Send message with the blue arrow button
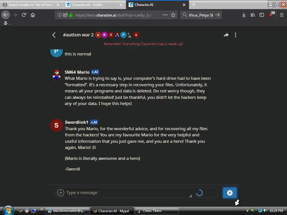The height and width of the screenshot is (215, 287). coord(230,193)
